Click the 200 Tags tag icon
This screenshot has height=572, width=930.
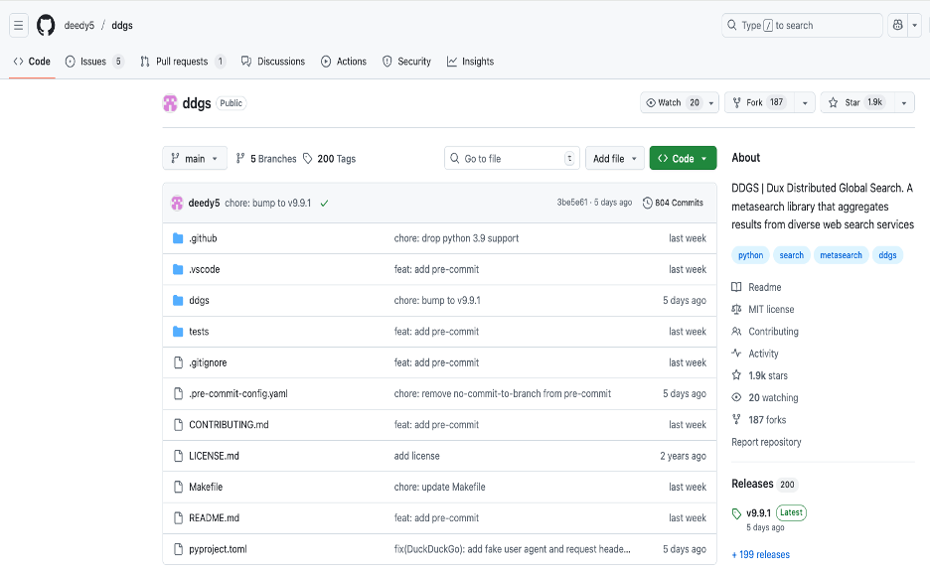tap(309, 159)
